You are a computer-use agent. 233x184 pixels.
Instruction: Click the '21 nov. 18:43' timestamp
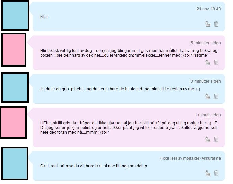[x=208, y=9]
